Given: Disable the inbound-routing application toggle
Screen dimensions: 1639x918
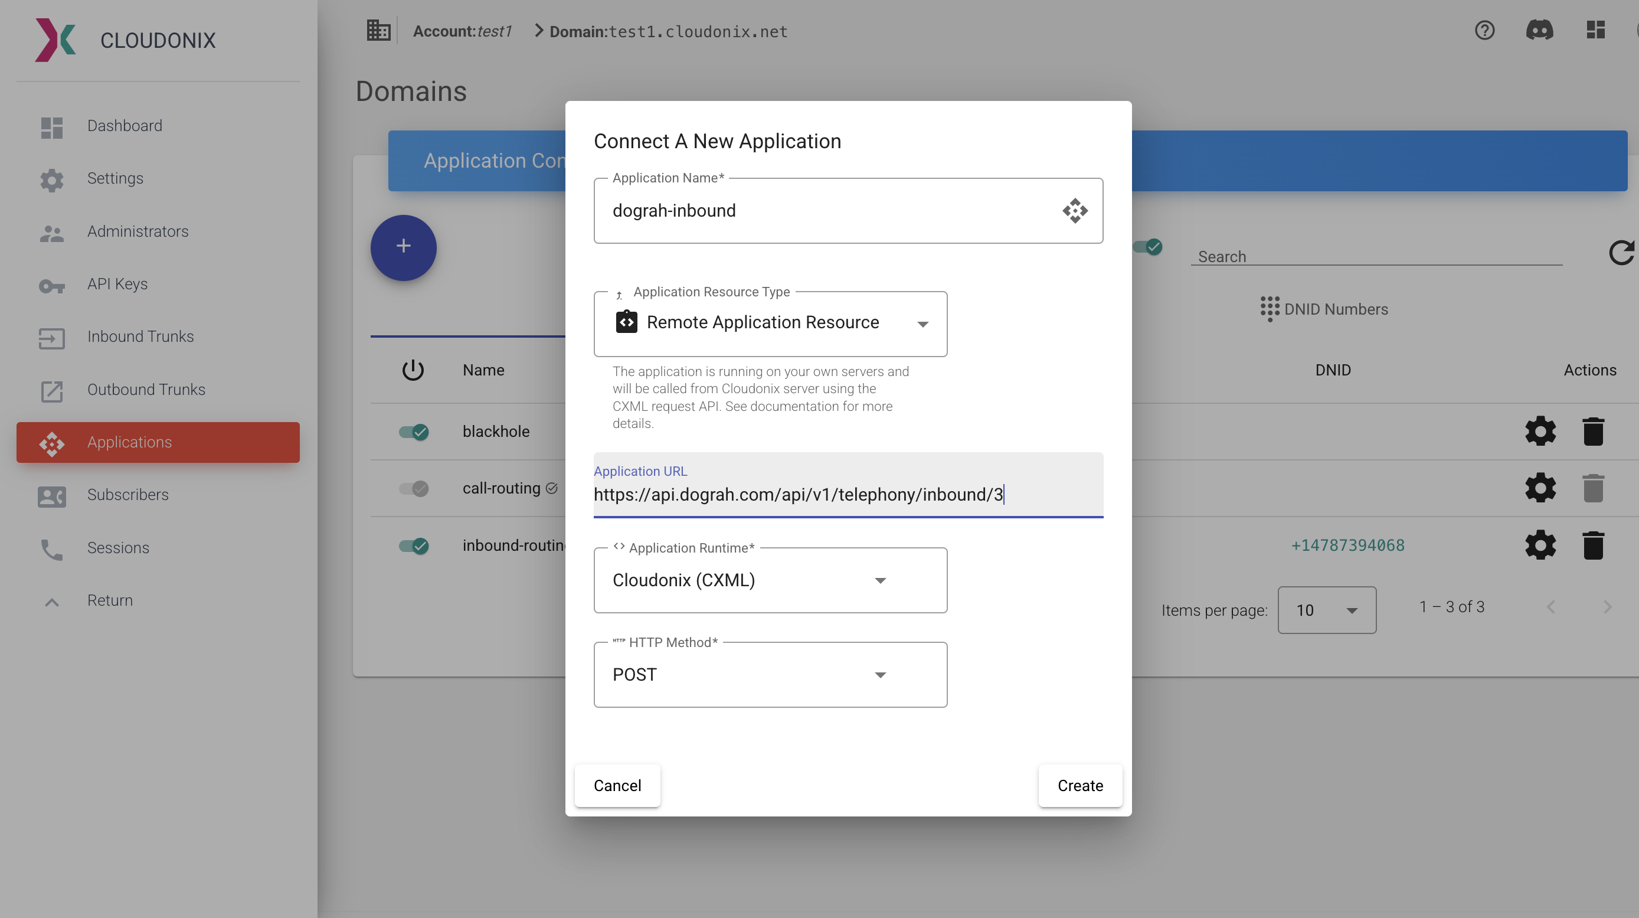Looking at the screenshot, I should [x=413, y=545].
